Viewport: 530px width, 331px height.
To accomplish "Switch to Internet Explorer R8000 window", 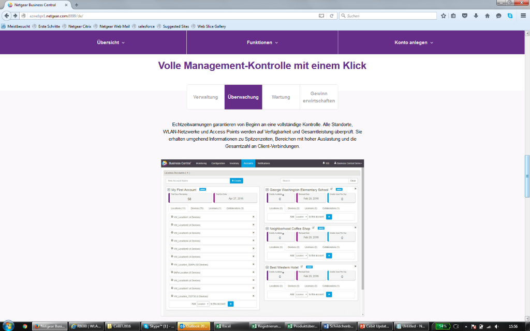I will tap(86, 326).
